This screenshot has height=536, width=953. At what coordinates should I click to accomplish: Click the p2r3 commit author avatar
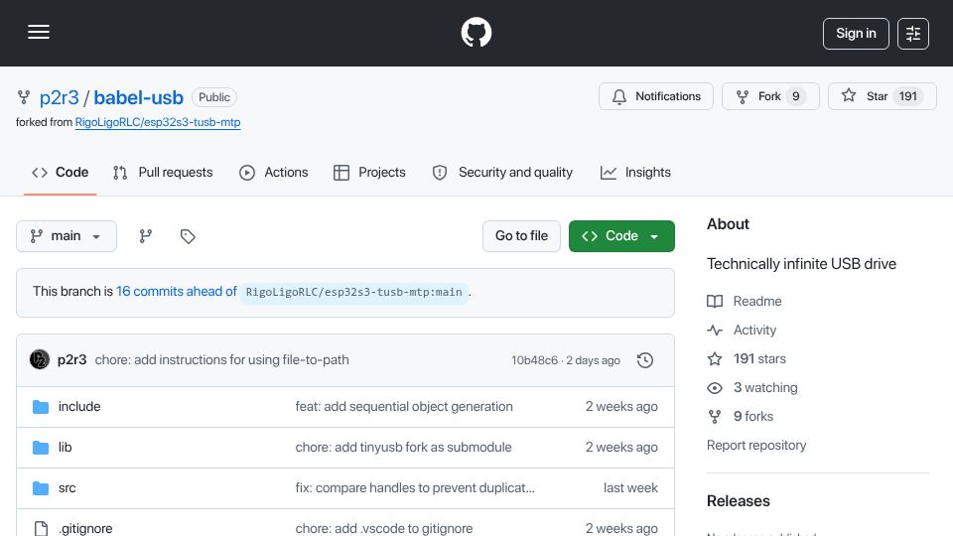[x=40, y=359]
